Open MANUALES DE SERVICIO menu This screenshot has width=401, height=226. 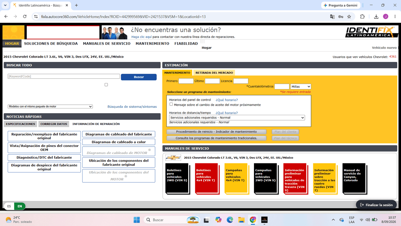click(107, 44)
